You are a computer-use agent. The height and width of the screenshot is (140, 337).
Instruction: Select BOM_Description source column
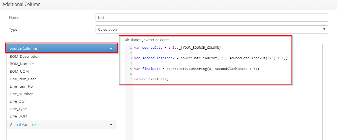tap(25, 57)
